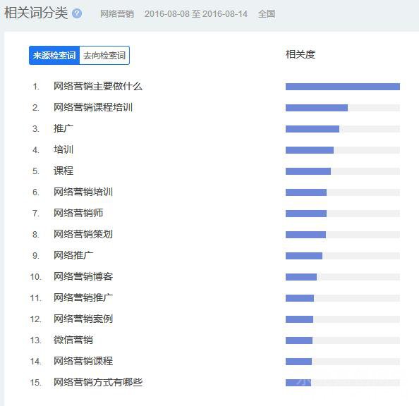Open keyword 网络营销博客
Image resolution: width=419 pixels, height=406 pixels.
pos(83,276)
